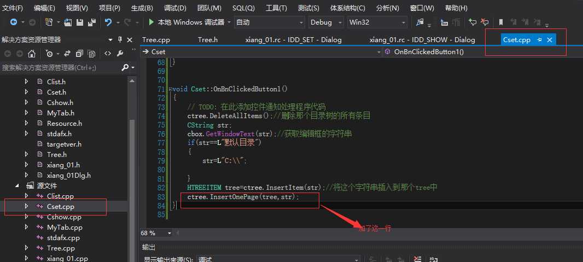
Task: Undo the last edit via the toolbar
Action: click(x=108, y=22)
